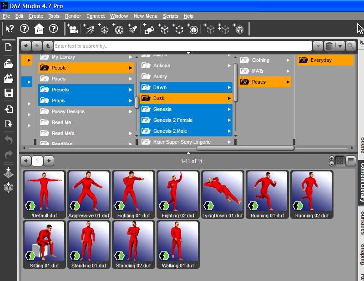The height and width of the screenshot is (281, 364).
Task: Click the download-to-scene terrain icon
Action: [x=9, y=173]
